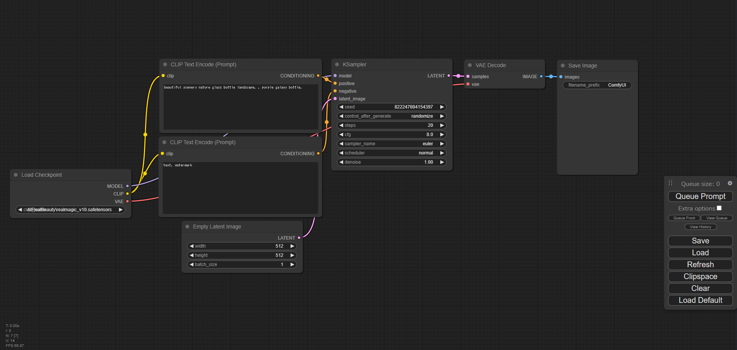The width and height of the screenshot is (737, 350).
Task: Open the control_after_generate dropdown showing randomize
Action: 392,116
